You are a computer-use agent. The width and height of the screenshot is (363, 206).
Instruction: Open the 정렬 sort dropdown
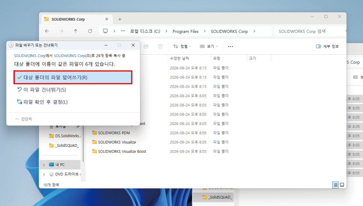[182, 46]
